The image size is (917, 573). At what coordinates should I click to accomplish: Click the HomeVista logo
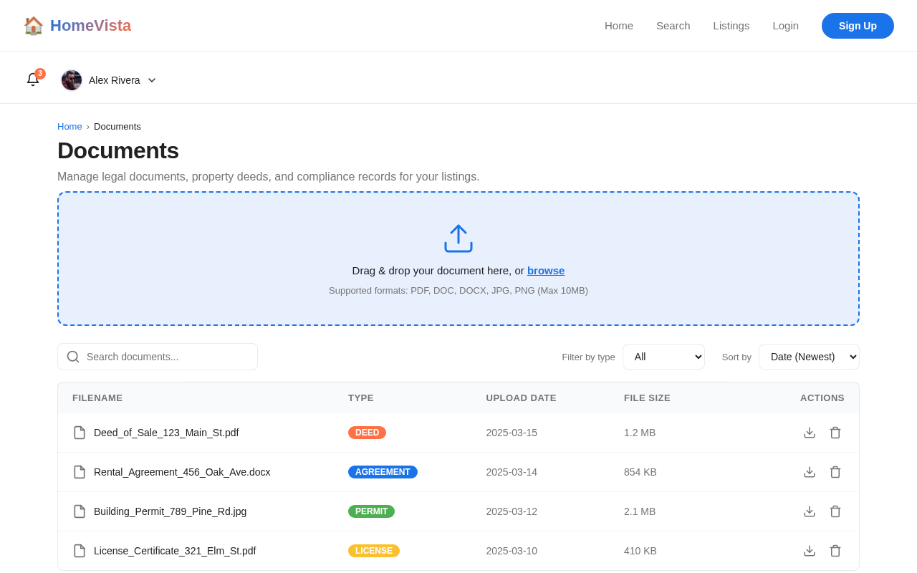point(77,26)
